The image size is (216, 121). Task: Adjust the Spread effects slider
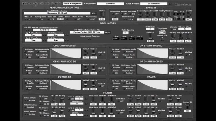(x=147, y=15)
